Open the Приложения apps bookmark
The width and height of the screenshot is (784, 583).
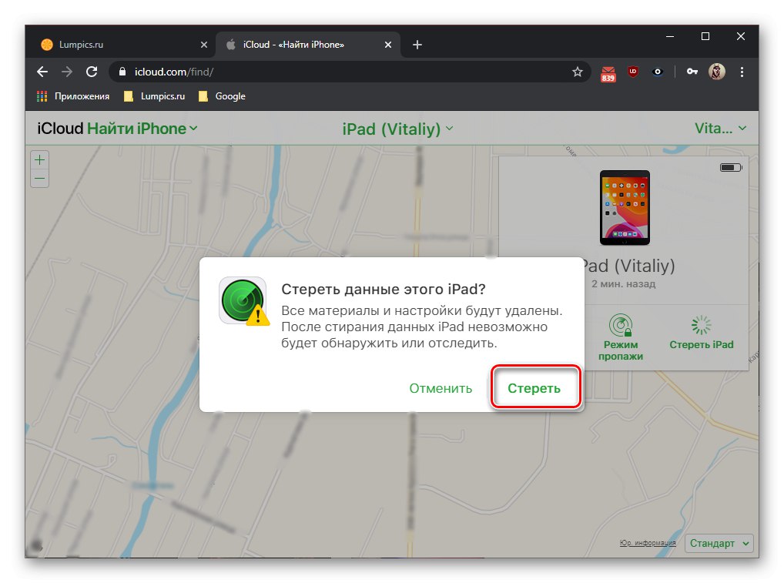coord(73,96)
